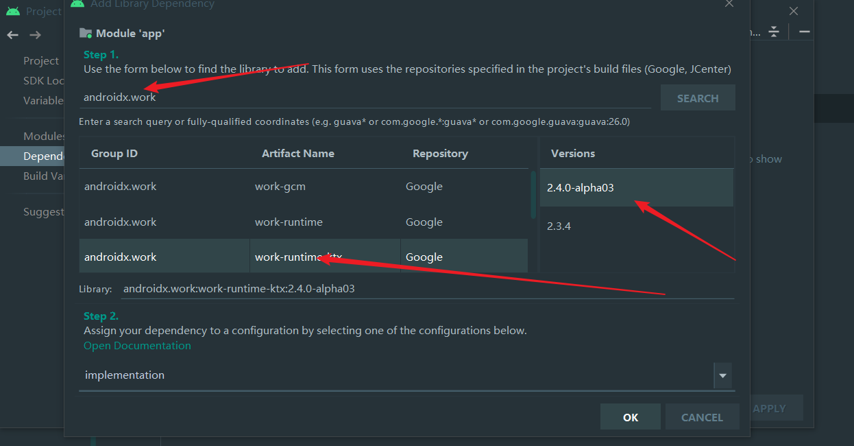Click the results list scrollbar
The height and width of the screenshot is (446, 854).
click(x=533, y=195)
